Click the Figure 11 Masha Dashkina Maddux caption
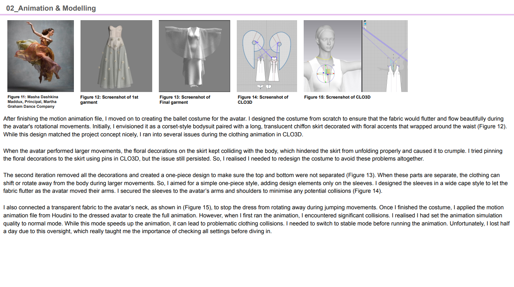 (x=33, y=102)
